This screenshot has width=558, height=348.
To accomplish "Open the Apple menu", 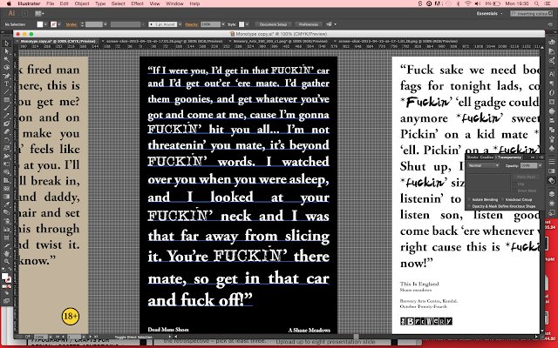I will [9, 3].
